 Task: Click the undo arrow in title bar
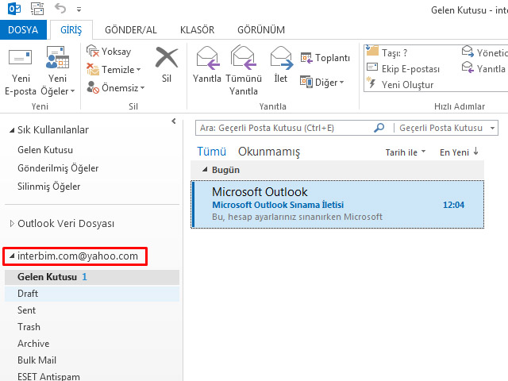pyautogui.click(x=61, y=10)
